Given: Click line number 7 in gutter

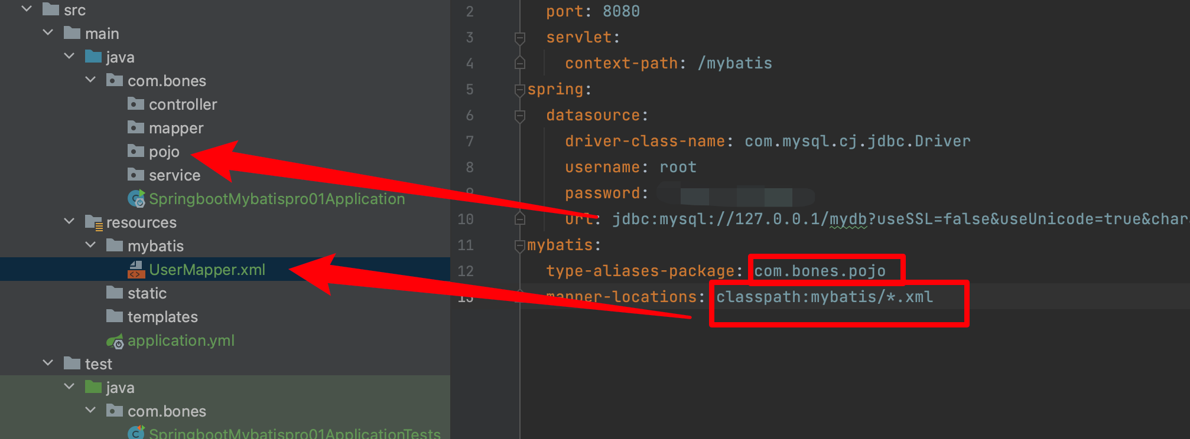Looking at the screenshot, I should pos(470,141).
